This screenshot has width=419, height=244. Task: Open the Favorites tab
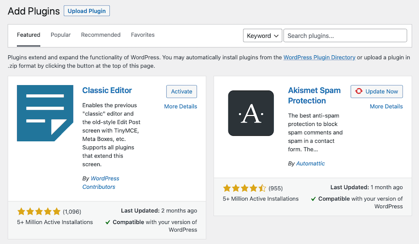(x=143, y=35)
